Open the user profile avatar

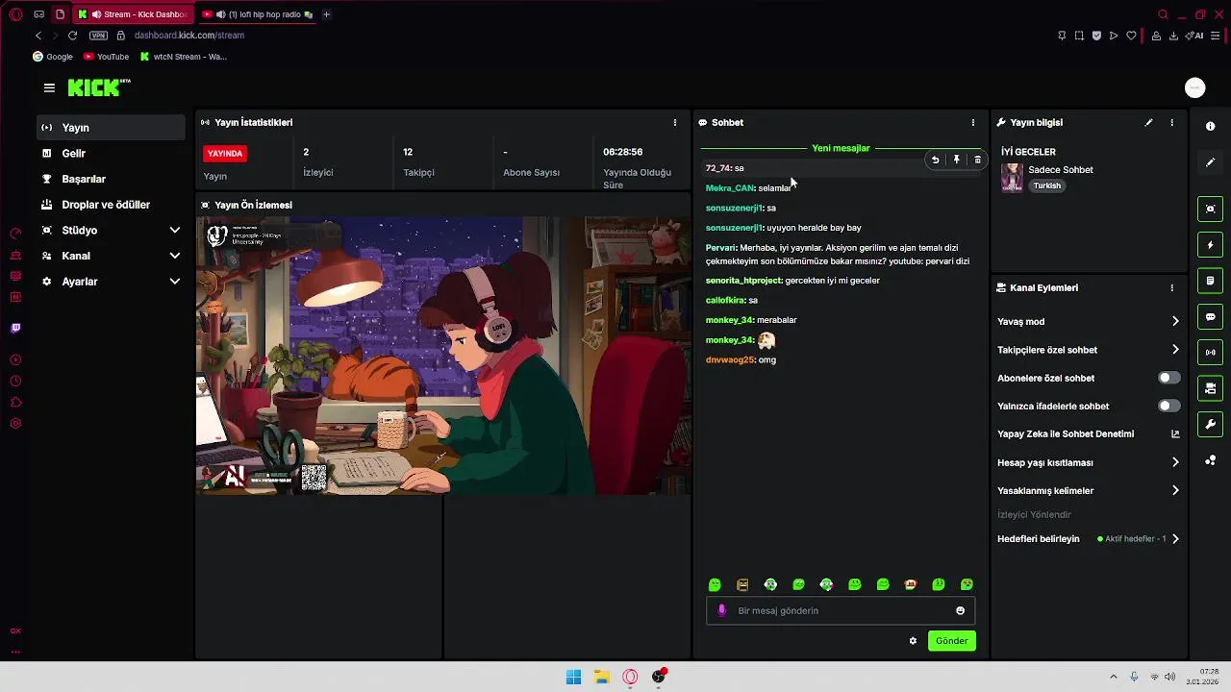pos(1194,87)
